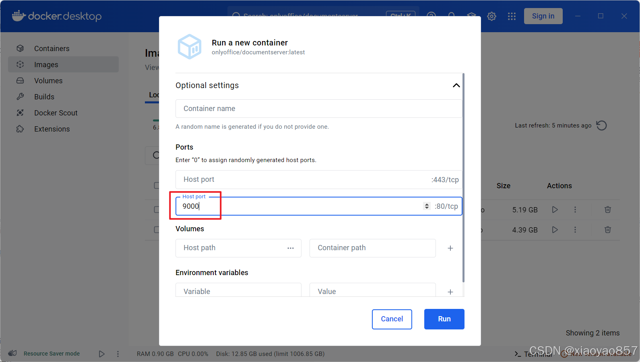Collapse the Optional settings section
Screen dimensions: 640x362
[456, 85]
